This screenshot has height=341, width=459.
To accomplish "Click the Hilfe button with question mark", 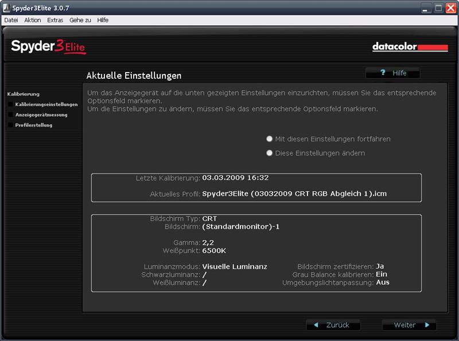I will pyautogui.click(x=393, y=73).
